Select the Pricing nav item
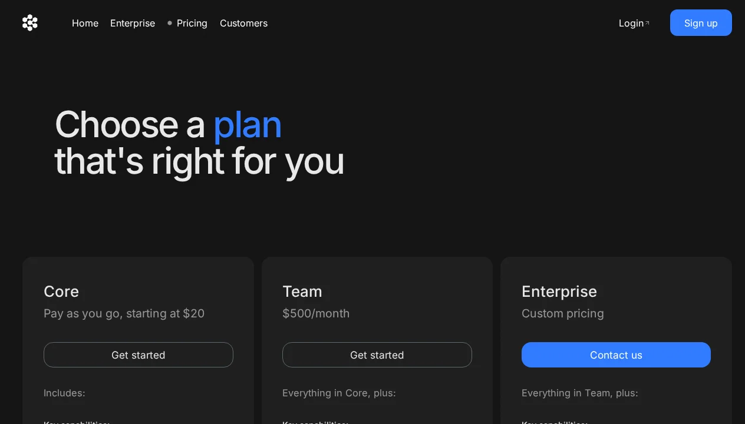This screenshot has height=424, width=745. point(192,24)
